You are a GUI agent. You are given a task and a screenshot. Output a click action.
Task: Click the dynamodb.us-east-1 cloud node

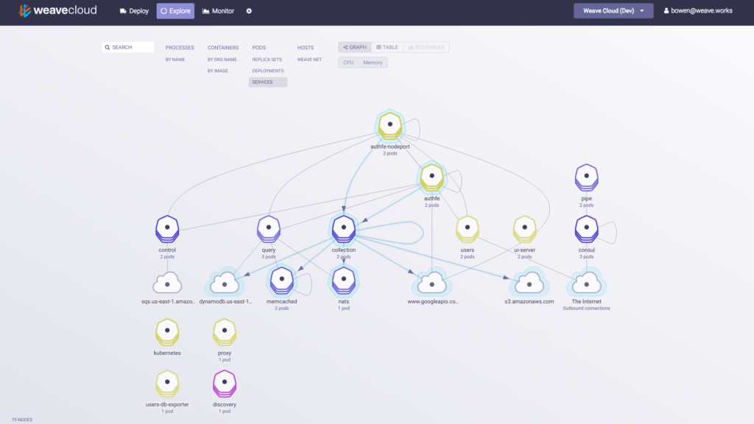point(225,283)
